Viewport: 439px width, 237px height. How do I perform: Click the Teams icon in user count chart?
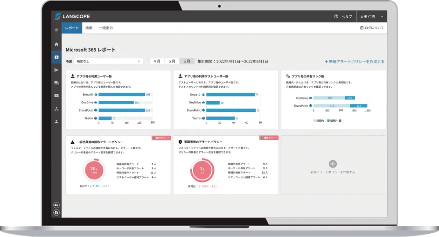pyautogui.click(x=96, y=118)
